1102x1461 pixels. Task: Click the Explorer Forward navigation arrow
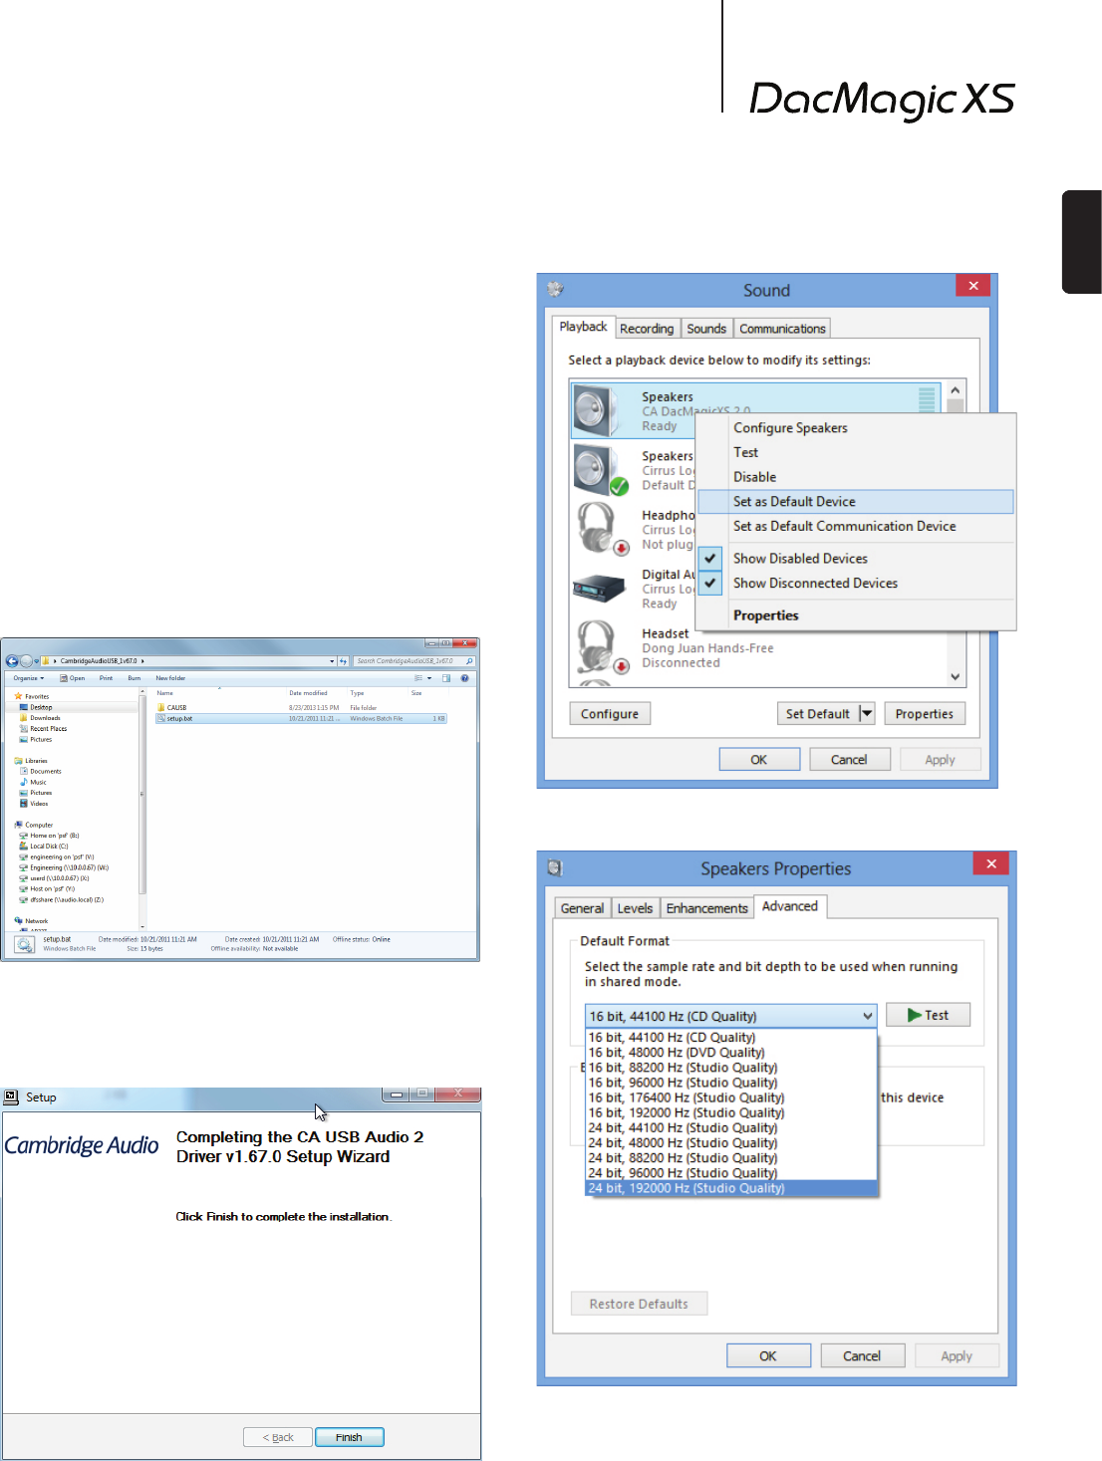(x=26, y=660)
